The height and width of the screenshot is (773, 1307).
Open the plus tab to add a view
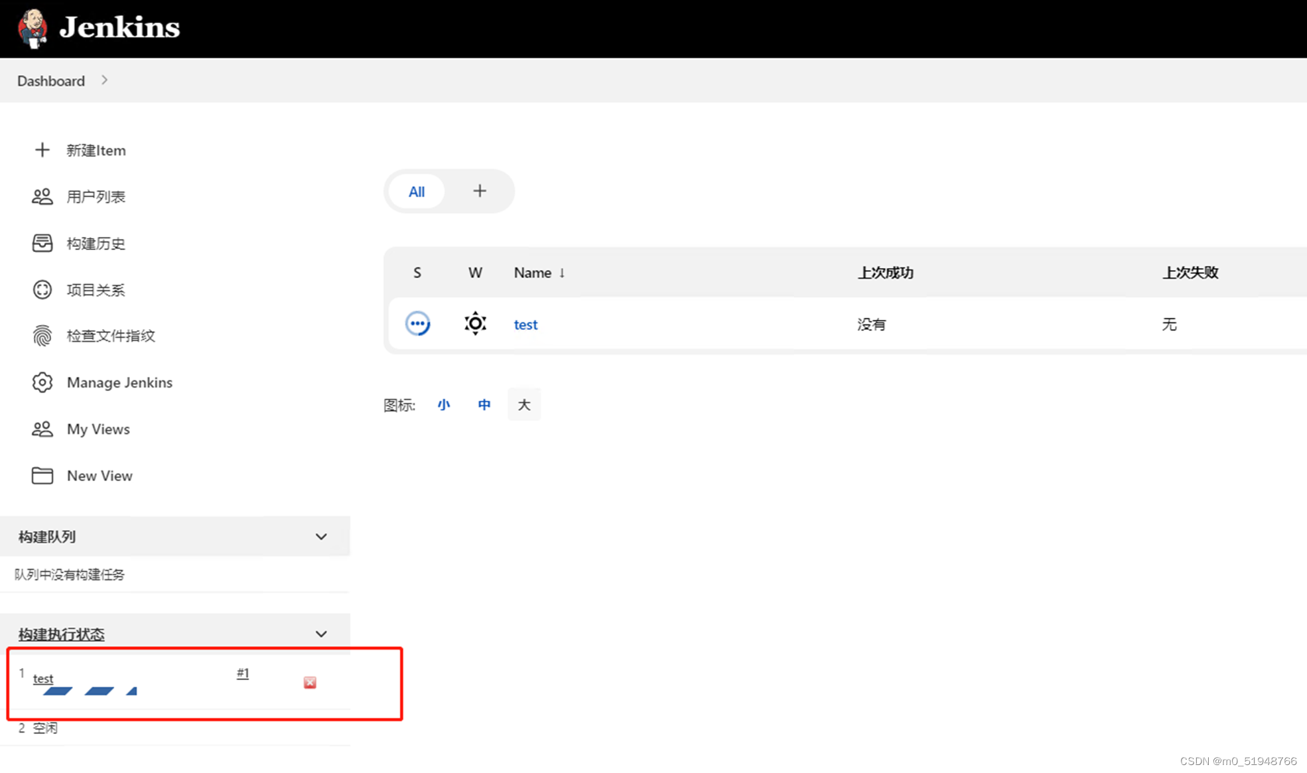click(x=479, y=191)
